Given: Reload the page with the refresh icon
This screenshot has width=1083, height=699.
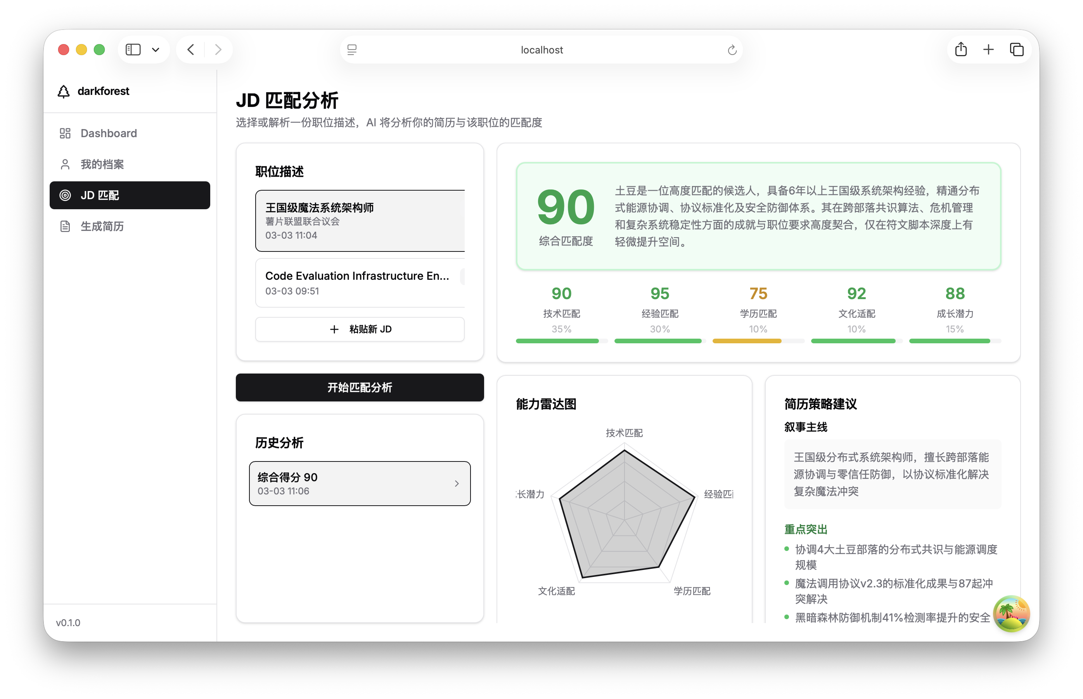Looking at the screenshot, I should tap(732, 50).
